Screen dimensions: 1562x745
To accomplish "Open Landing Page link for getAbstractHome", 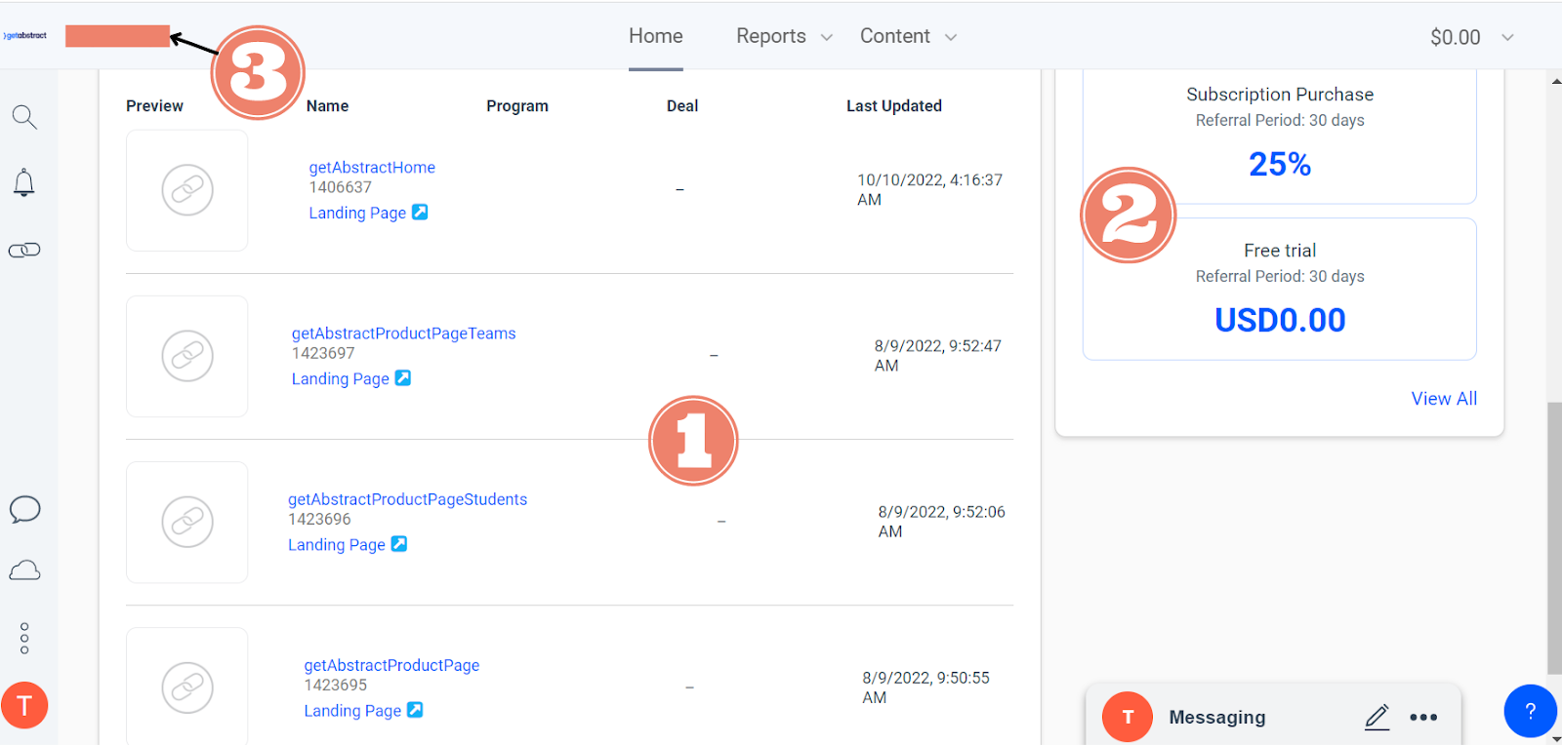I will pos(357,213).
